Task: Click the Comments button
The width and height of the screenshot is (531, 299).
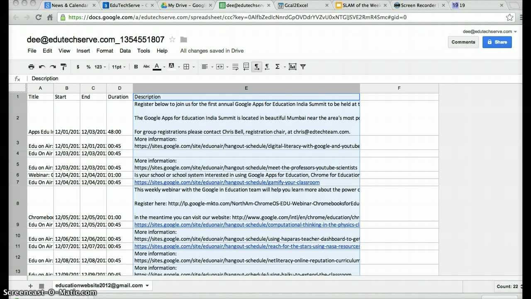Action: coord(463,42)
